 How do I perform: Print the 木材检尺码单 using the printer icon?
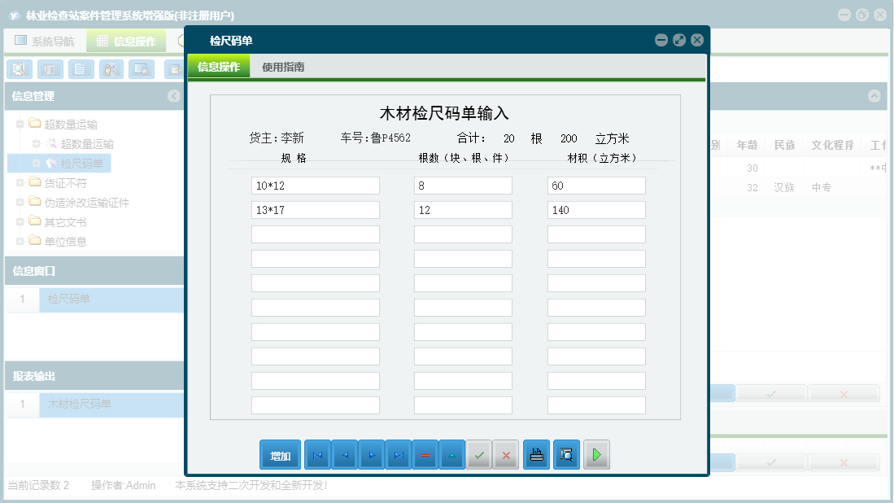click(x=536, y=454)
